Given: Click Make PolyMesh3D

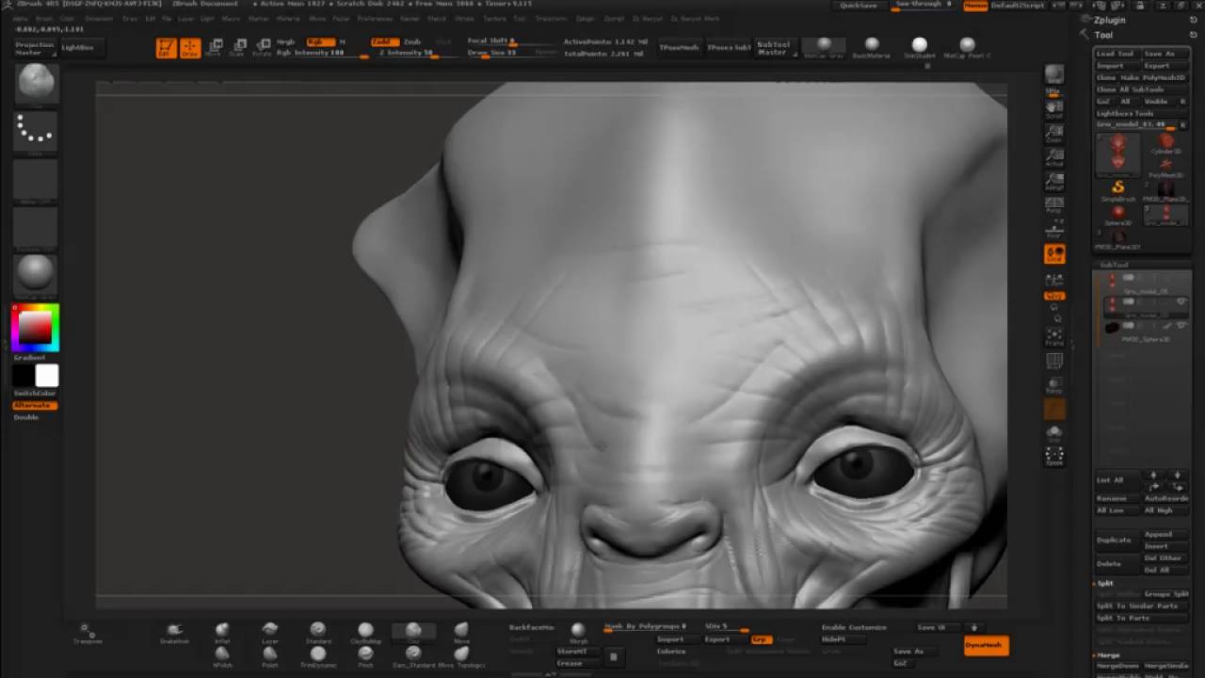Looking at the screenshot, I should coord(1154,78).
